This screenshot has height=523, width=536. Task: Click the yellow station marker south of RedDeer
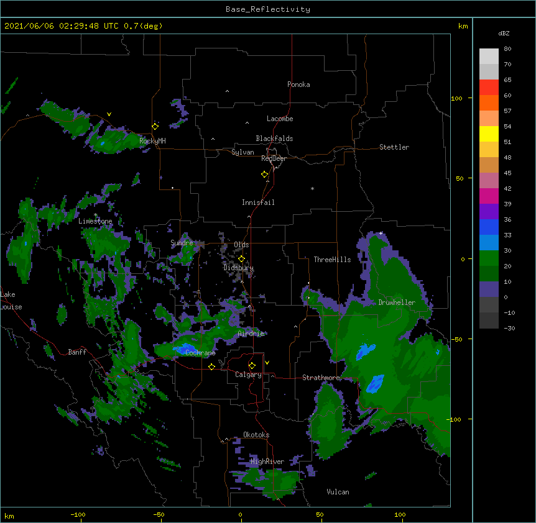tap(264, 175)
